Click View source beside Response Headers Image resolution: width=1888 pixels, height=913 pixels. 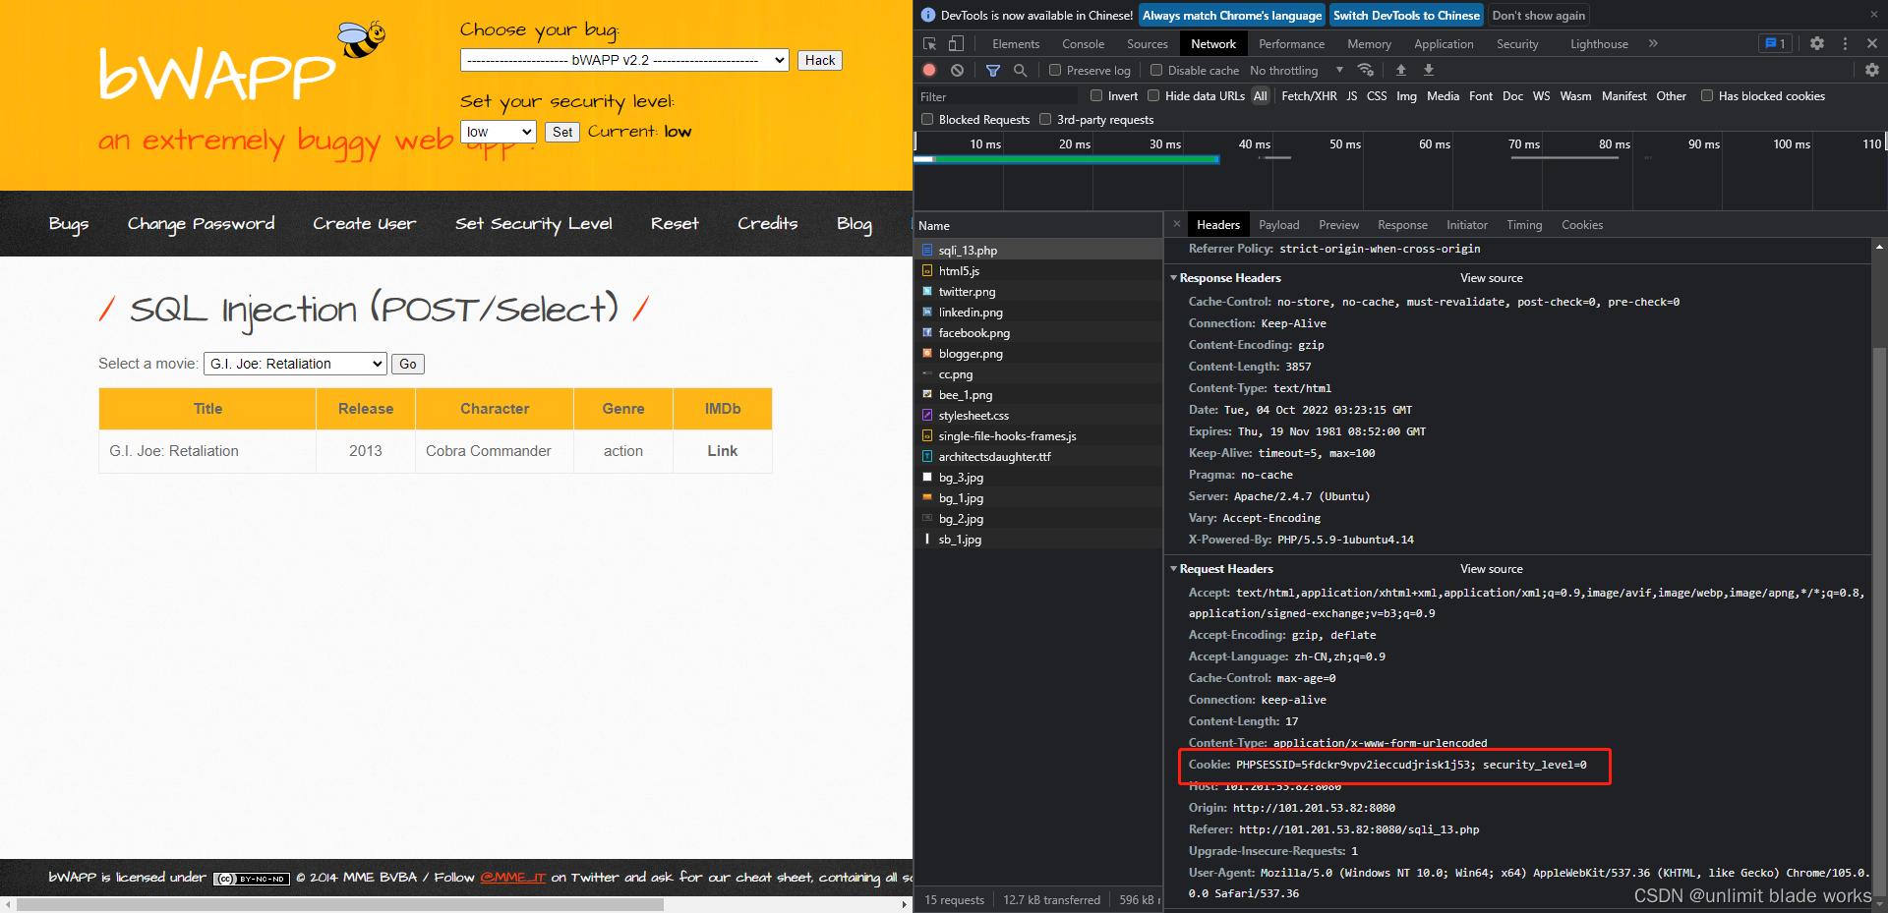click(x=1491, y=278)
